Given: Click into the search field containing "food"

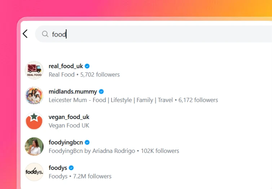Looking at the screenshot, I should 144,34.
